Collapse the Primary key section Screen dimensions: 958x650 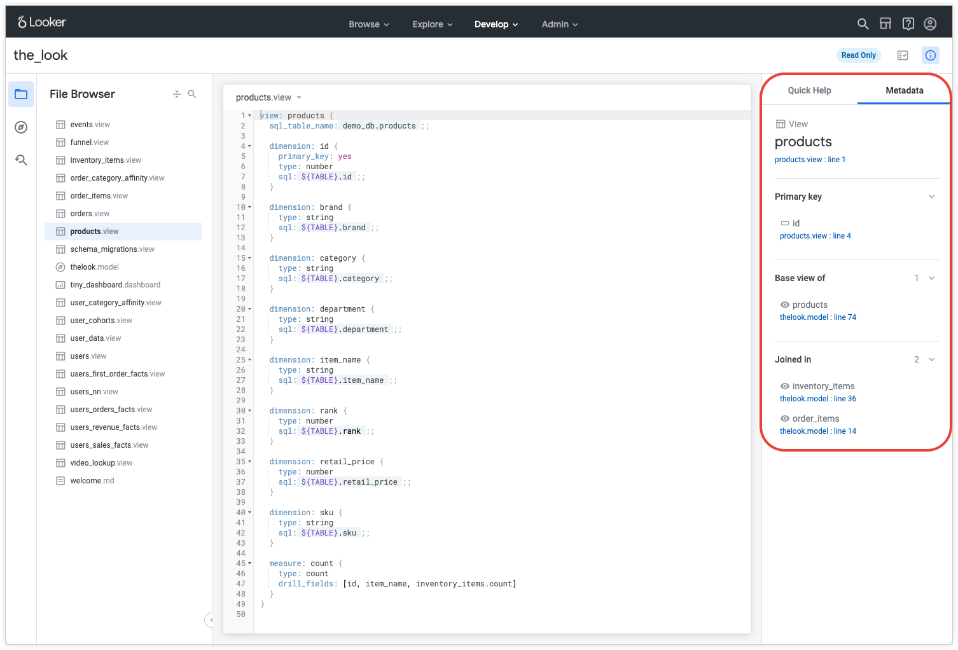pyautogui.click(x=931, y=197)
